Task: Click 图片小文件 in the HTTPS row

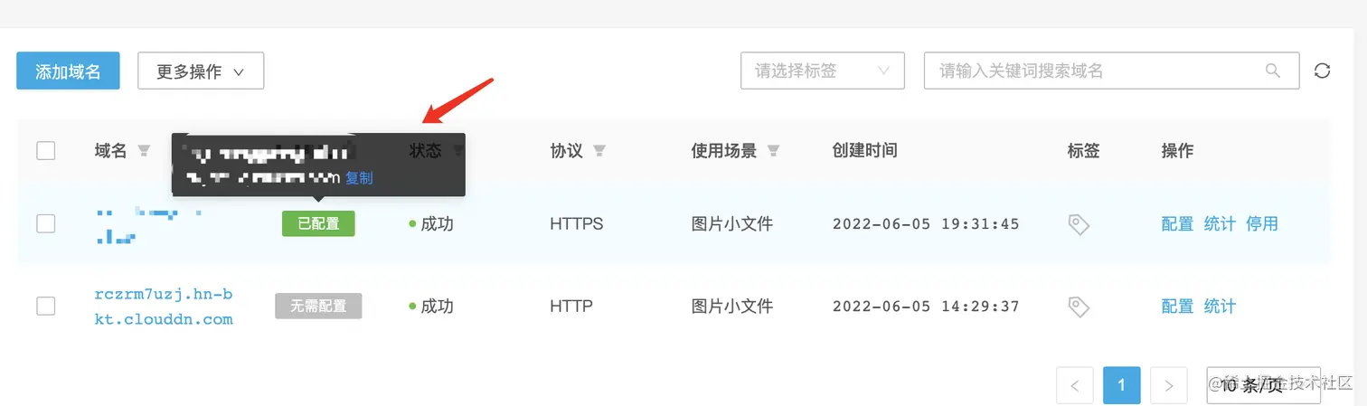Action: pos(732,224)
